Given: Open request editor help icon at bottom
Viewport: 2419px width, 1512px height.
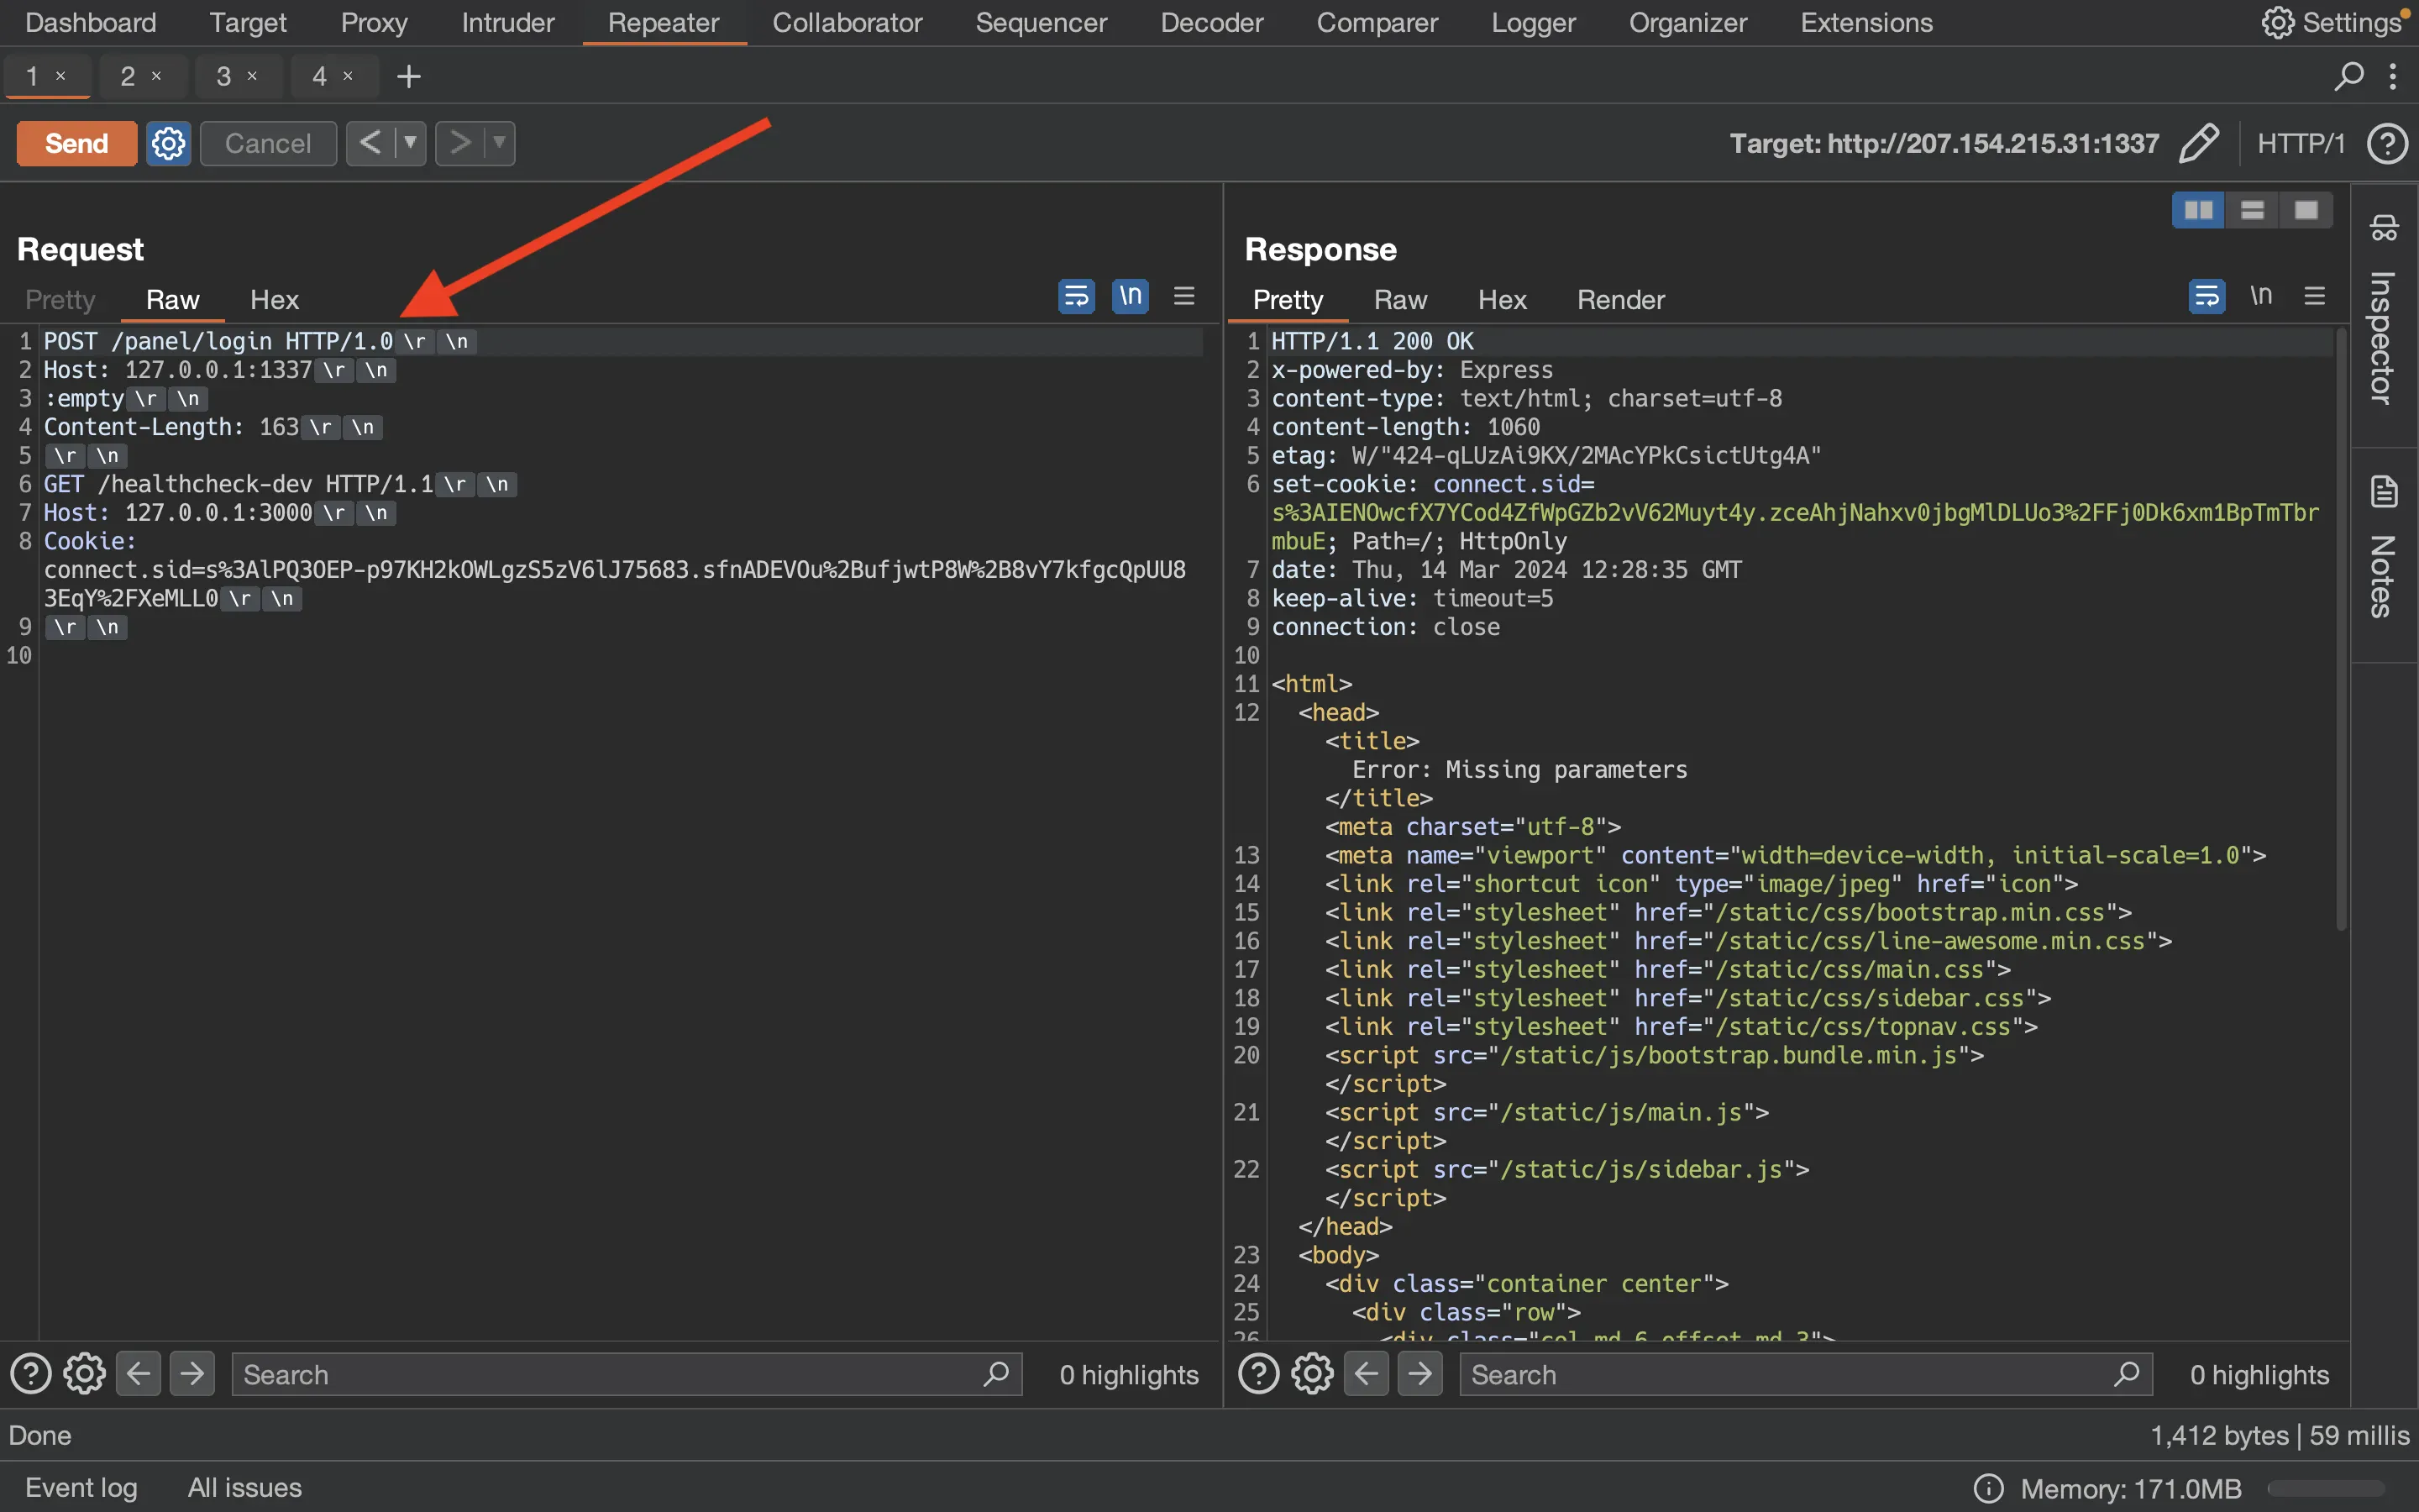Looking at the screenshot, I should [30, 1374].
